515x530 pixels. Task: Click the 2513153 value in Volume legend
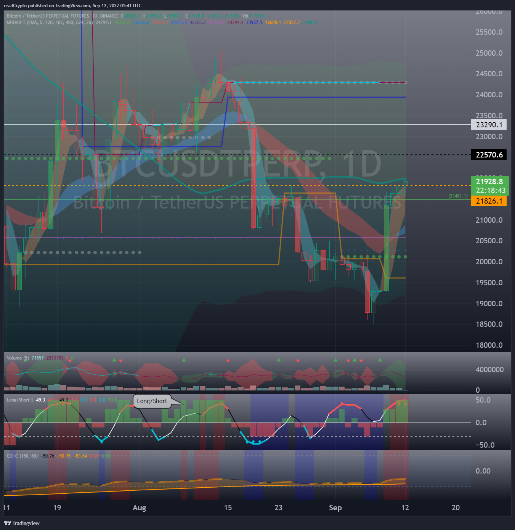55,358
